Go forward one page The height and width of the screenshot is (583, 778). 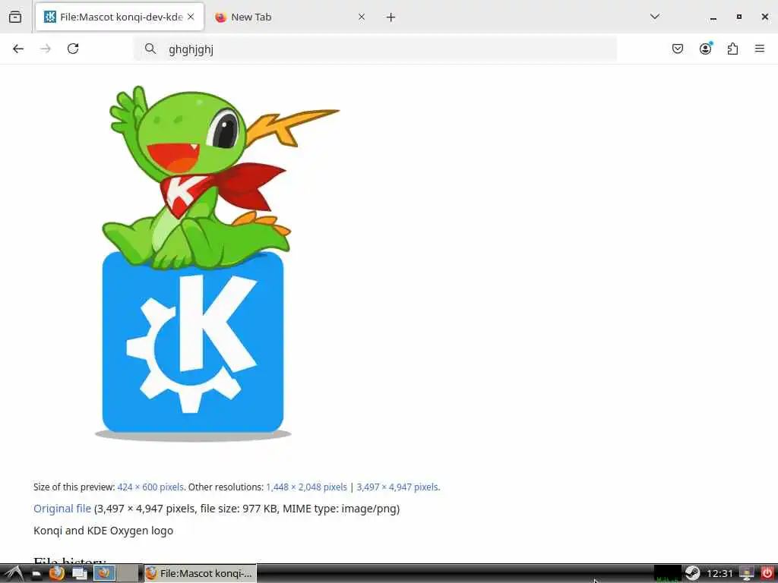click(46, 49)
